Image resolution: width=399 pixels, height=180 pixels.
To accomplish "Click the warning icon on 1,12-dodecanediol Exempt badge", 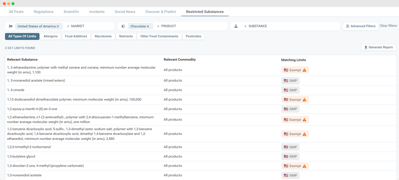I will (304, 100).
